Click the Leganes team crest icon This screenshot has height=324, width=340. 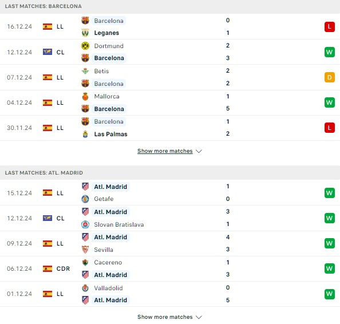85,33
